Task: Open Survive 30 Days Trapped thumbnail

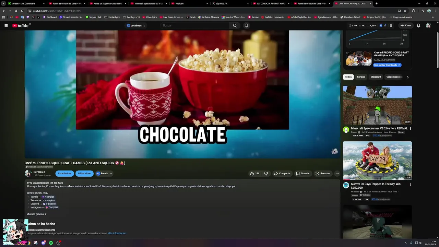Action: click(377, 161)
